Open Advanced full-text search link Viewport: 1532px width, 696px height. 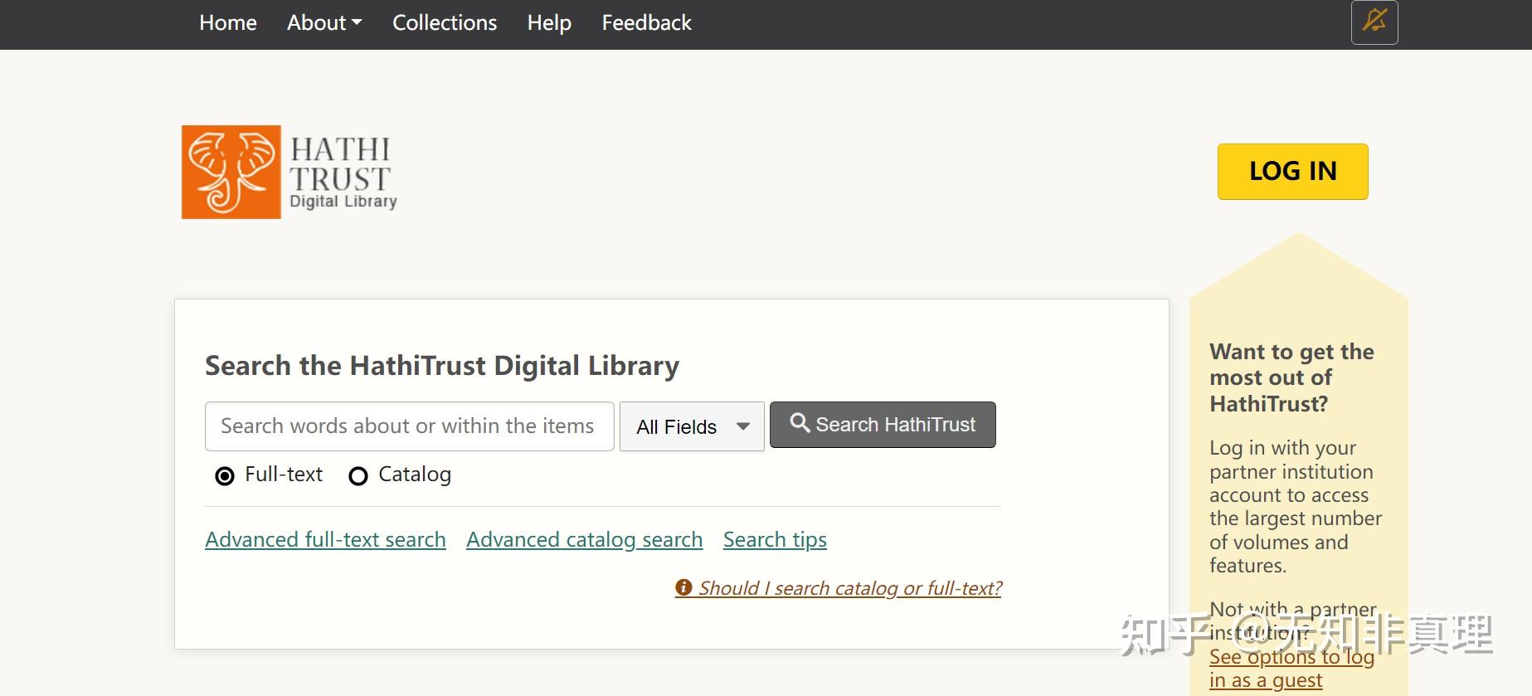[325, 540]
